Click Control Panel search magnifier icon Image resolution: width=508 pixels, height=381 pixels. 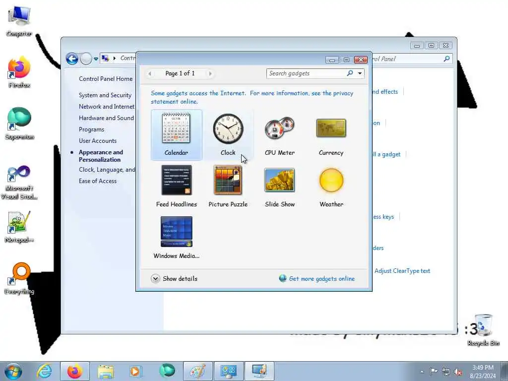pyautogui.click(x=447, y=59)
